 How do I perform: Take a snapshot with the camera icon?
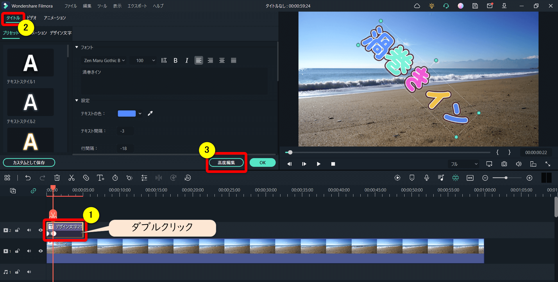click(504, 164)
